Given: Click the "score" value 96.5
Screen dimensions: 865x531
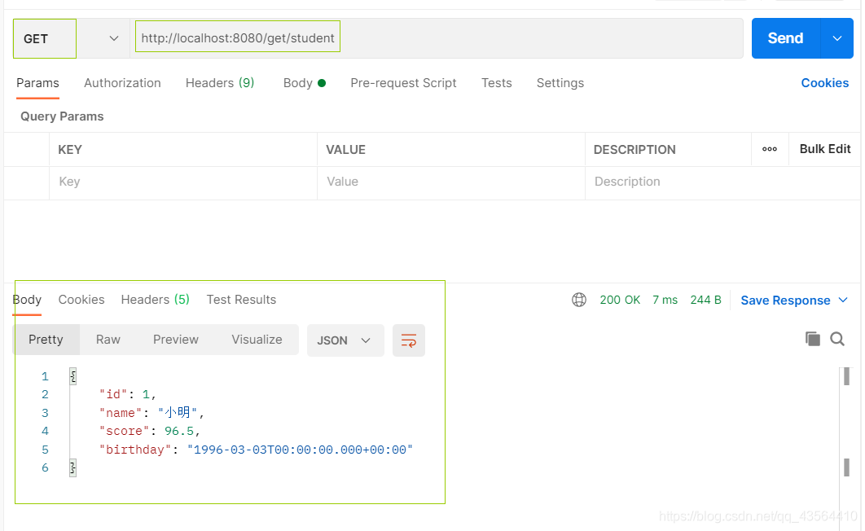Looking at the screenshot, I should pyautogui.click(x=178, y=431).
